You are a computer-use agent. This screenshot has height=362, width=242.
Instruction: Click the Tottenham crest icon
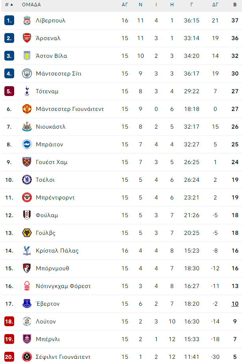(x=27, y=91)
